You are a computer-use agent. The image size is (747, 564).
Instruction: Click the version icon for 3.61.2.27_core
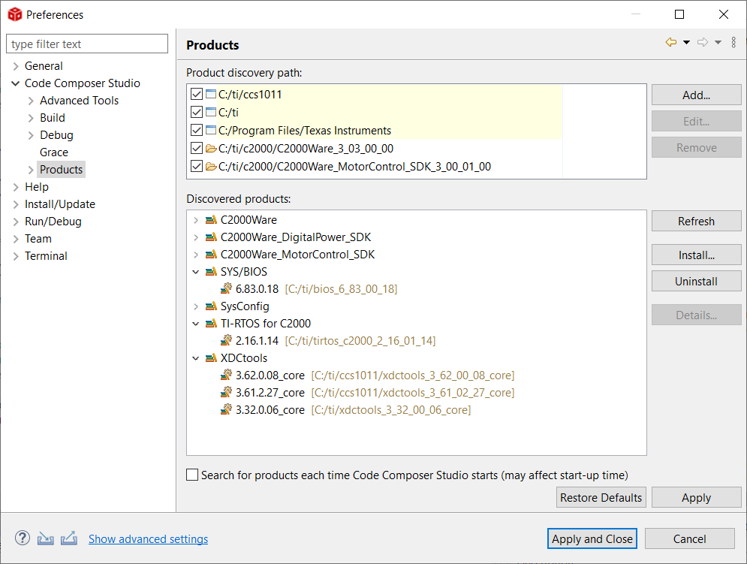point(226,392)
